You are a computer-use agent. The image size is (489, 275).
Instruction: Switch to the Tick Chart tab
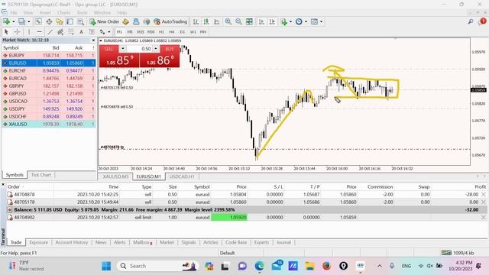[40, 175]
